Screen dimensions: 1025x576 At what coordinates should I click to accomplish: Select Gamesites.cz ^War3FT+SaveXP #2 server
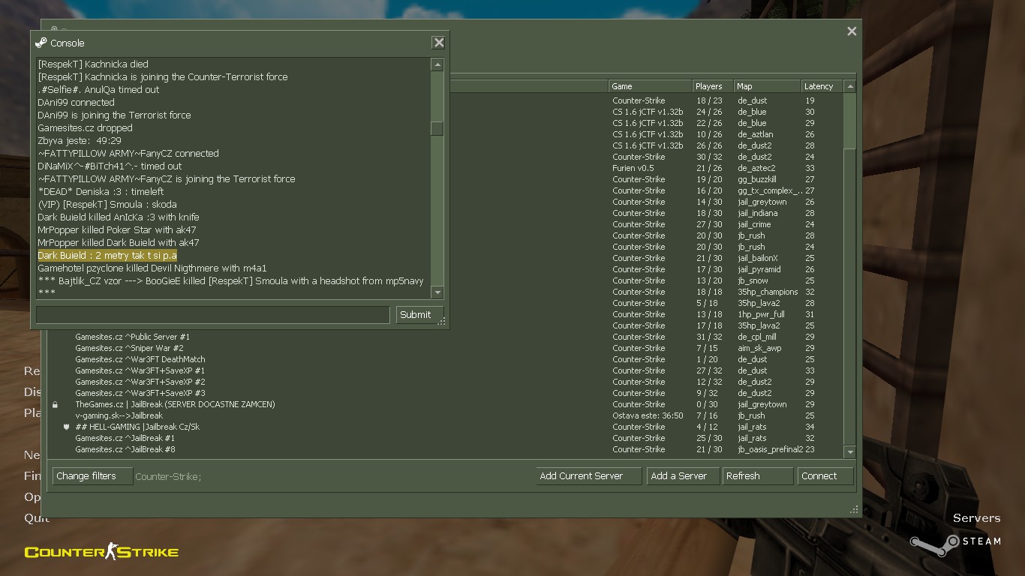pos(446,382)
